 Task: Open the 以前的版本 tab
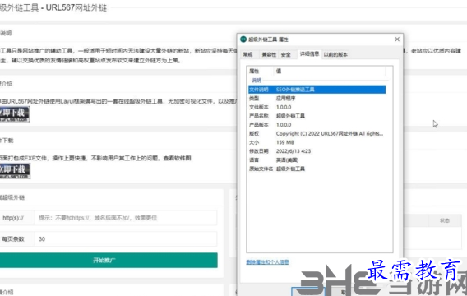pyautogui.click(x=335, y=54)
